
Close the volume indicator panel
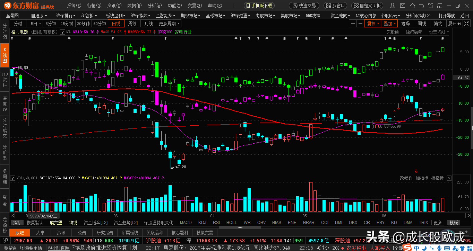tap(449, 178)
